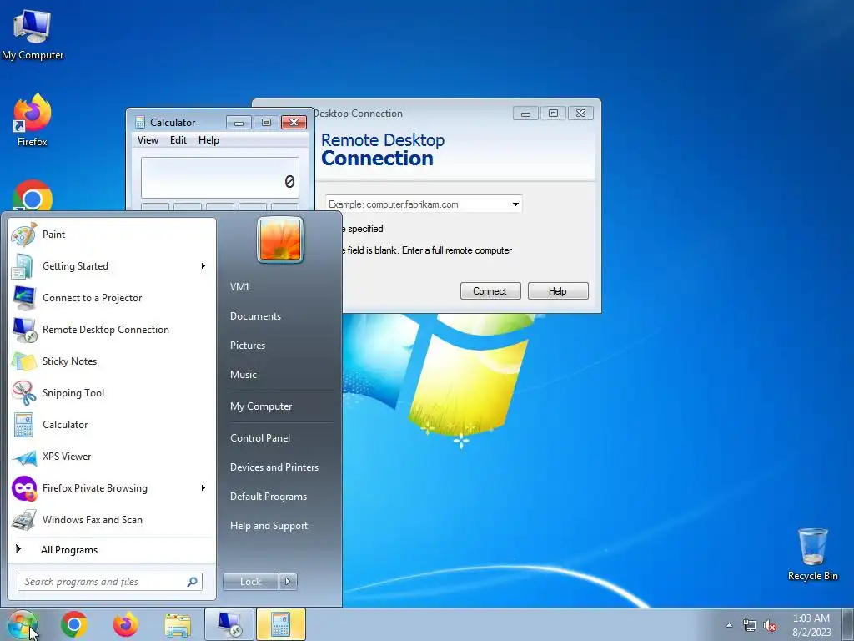Click Show desktop button at taskbar end
854x641 pixels.
pyautogui.click(x=848, y=624)
